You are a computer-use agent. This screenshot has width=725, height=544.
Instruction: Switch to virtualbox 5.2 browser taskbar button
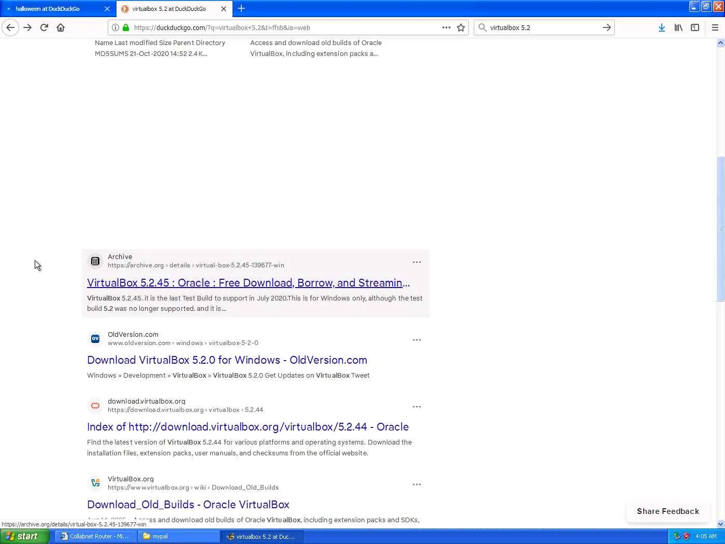[263, 536]
